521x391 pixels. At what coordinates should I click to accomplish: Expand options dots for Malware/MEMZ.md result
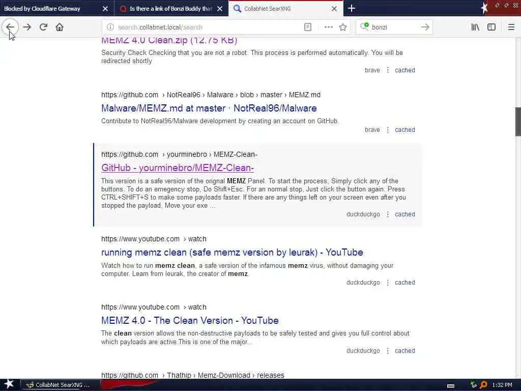387,130
